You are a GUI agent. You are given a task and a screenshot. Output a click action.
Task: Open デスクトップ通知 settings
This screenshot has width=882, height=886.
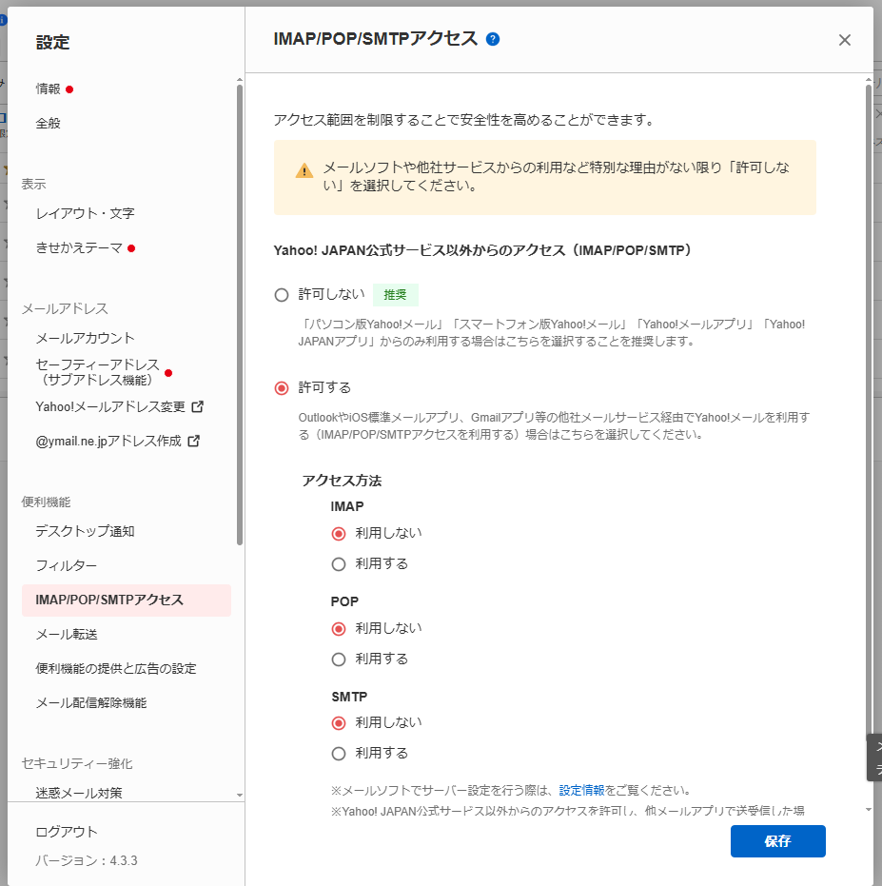click(85, 531)
